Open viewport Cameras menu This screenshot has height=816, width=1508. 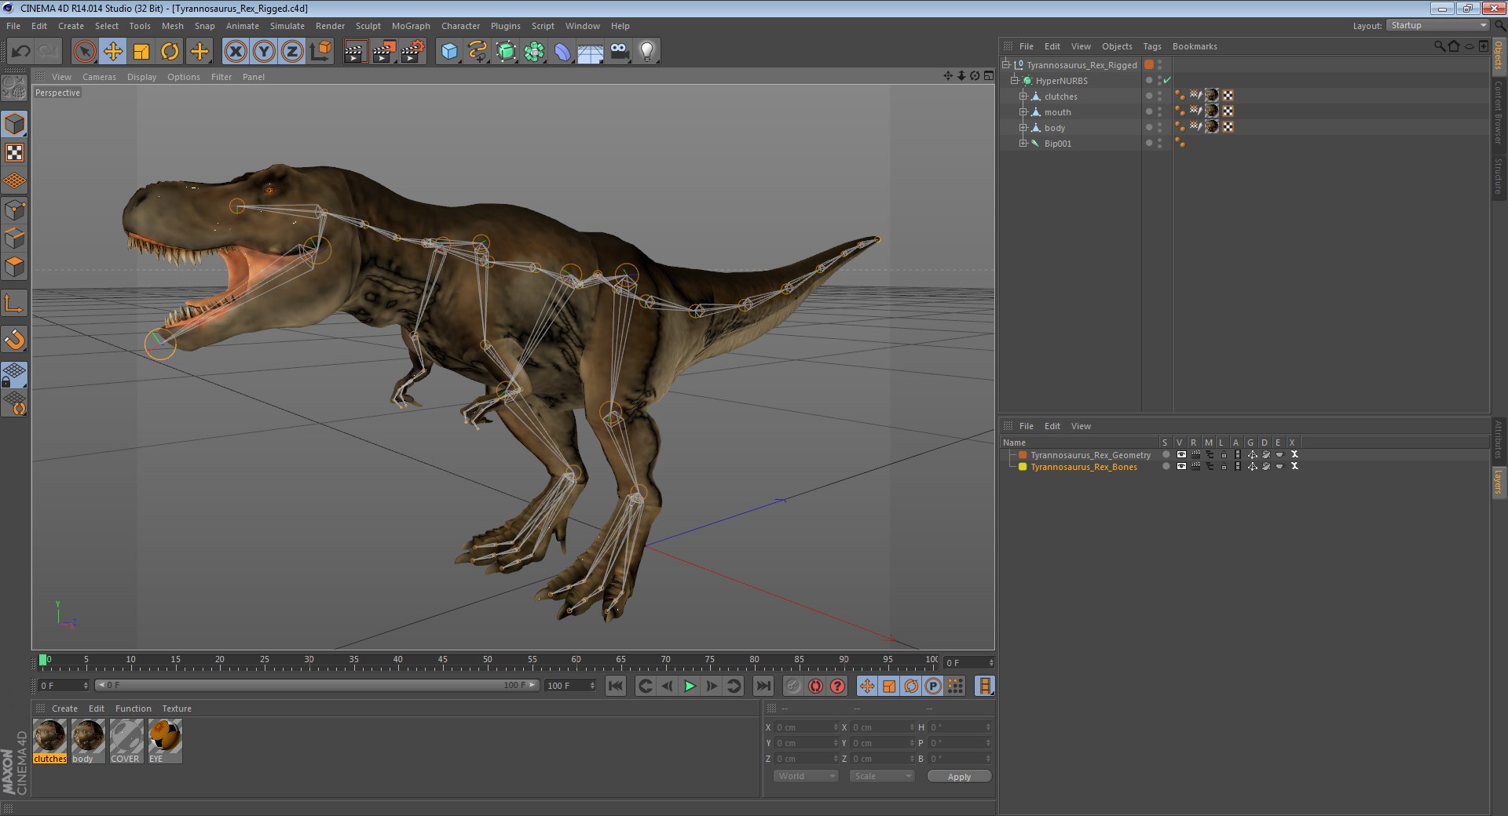(x=99, y=77)
